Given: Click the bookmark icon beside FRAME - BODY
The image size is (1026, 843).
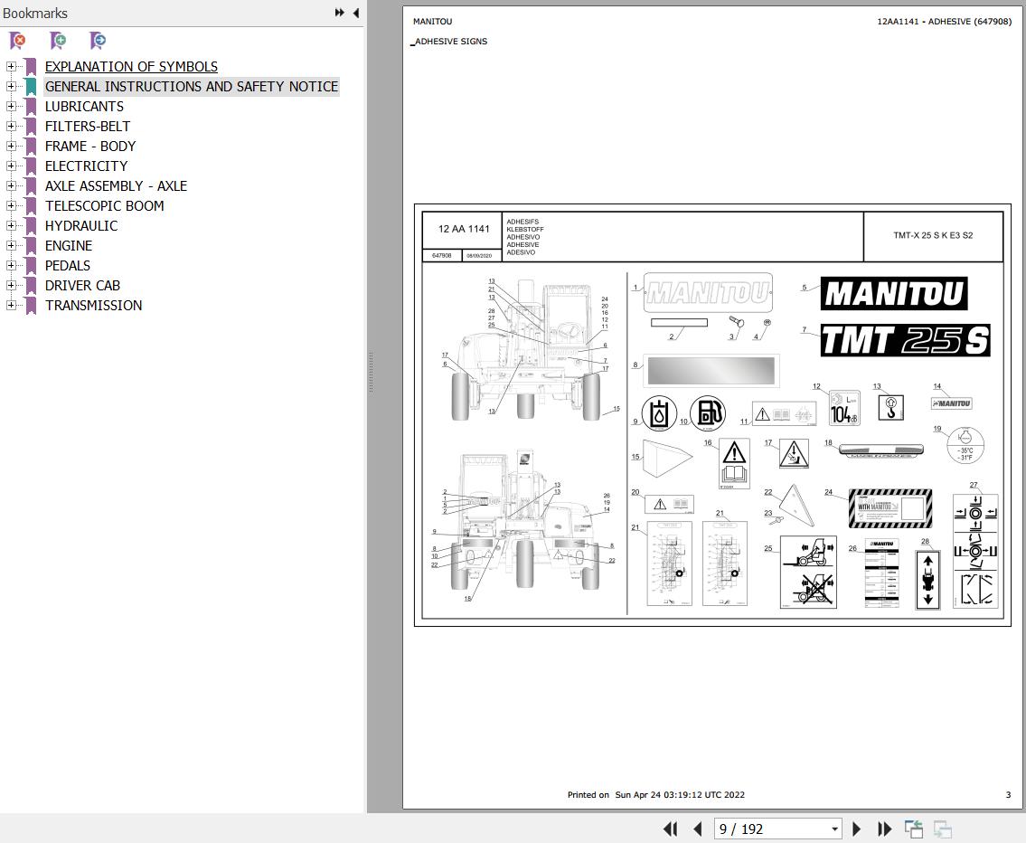Looking at the screenshot, I should tap(30, 147).
